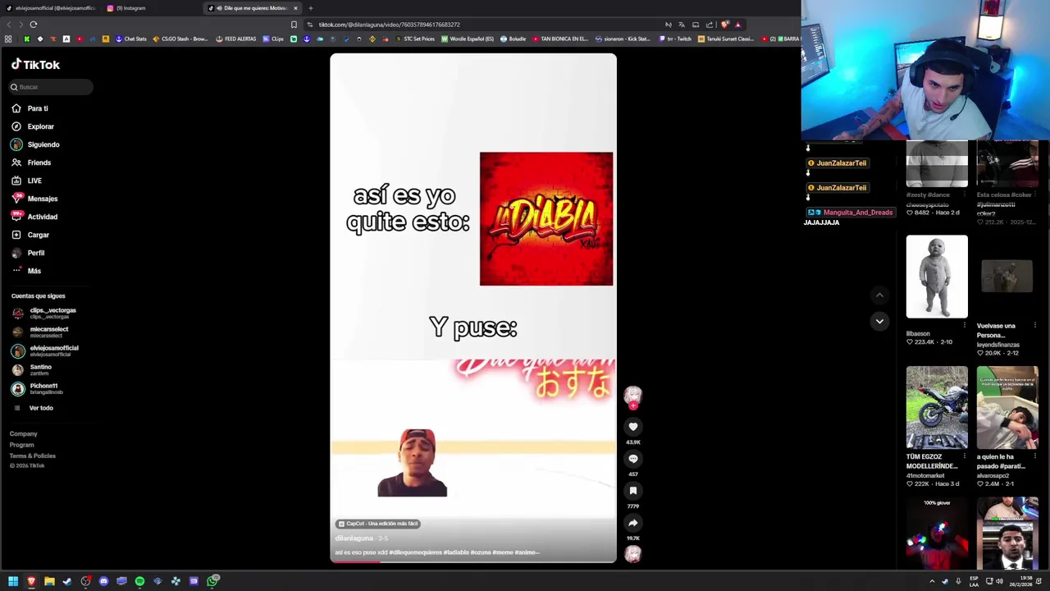The height and width of the screenshot is (591, 1050).
Task: Open the Actividad notifications
Action: click(x=34, y=217)
